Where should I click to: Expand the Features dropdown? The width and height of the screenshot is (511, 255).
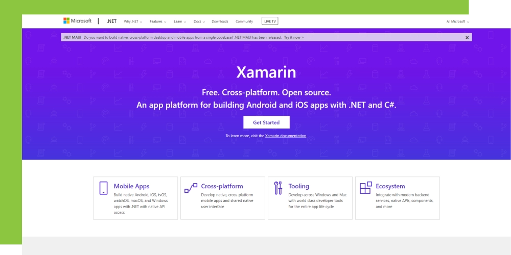click(x=158, y=21)
